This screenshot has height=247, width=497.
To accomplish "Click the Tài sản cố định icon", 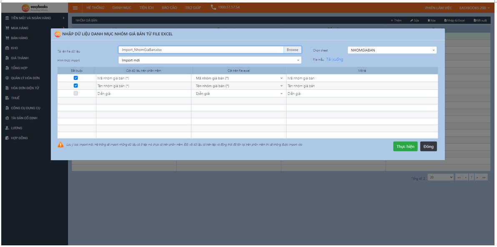I will click(7, 118).
